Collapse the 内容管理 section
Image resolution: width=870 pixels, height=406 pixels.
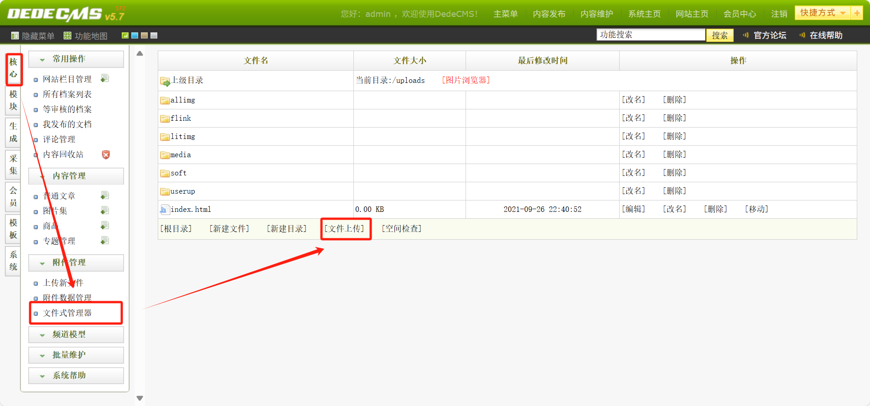coord(76,176)
